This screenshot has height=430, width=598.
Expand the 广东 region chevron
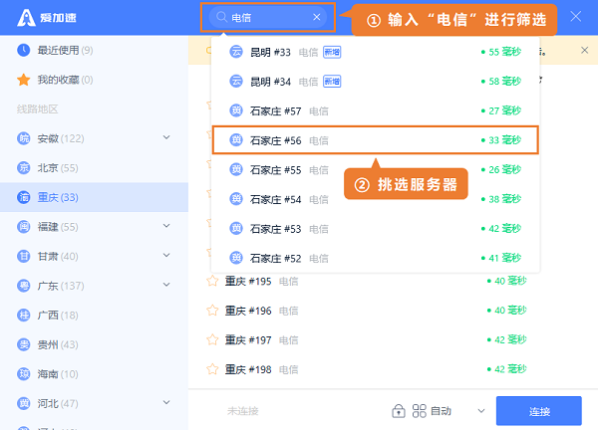click(166, 285)
